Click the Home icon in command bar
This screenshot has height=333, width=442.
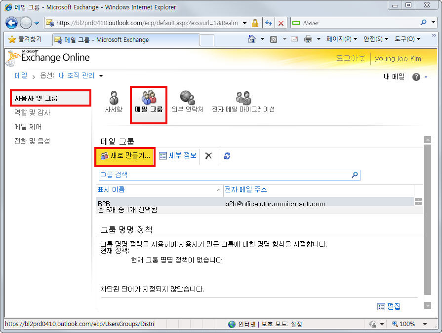click(252, 39)
